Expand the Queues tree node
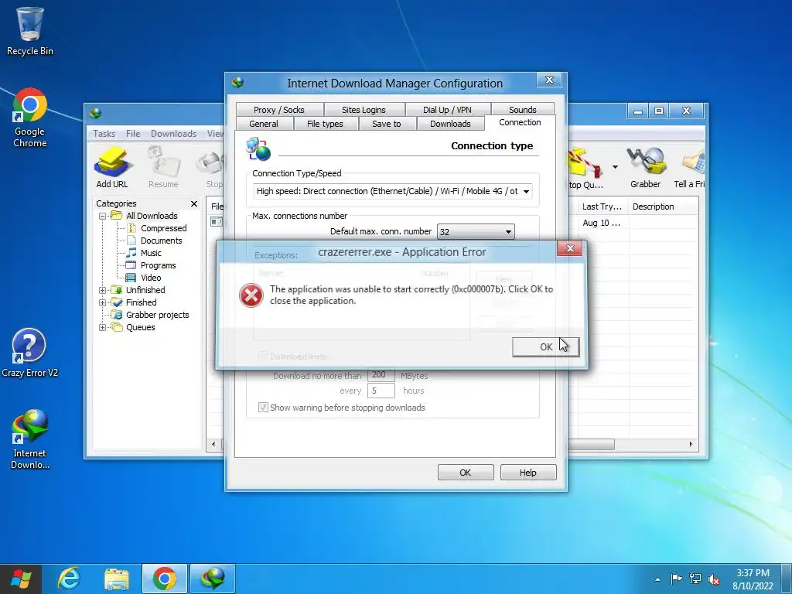The image size is (792, 594). pos(102,327)
